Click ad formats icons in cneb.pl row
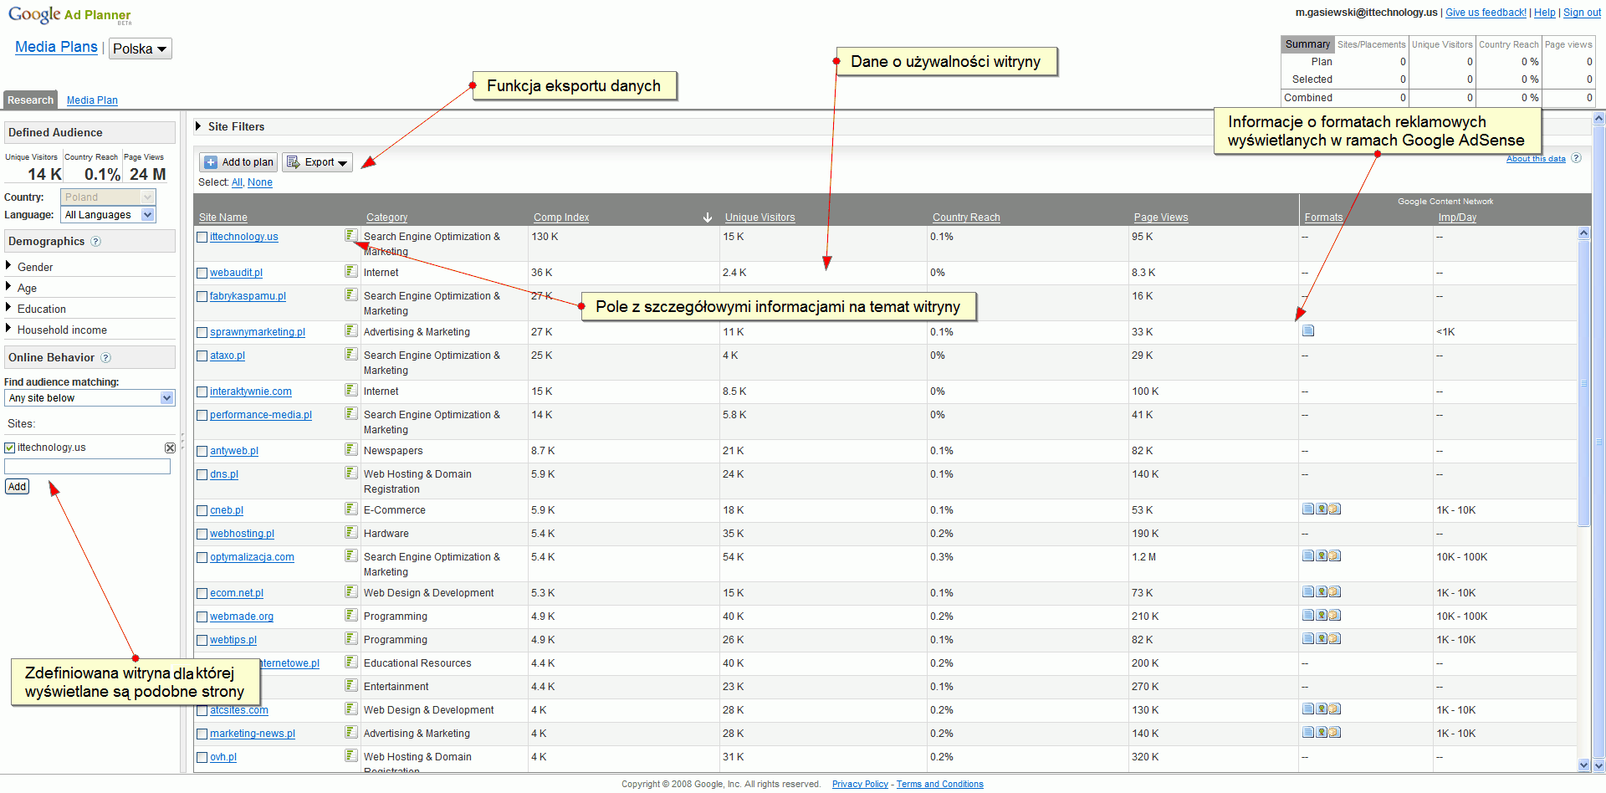1606x793 pixels. click(1322, 509)
